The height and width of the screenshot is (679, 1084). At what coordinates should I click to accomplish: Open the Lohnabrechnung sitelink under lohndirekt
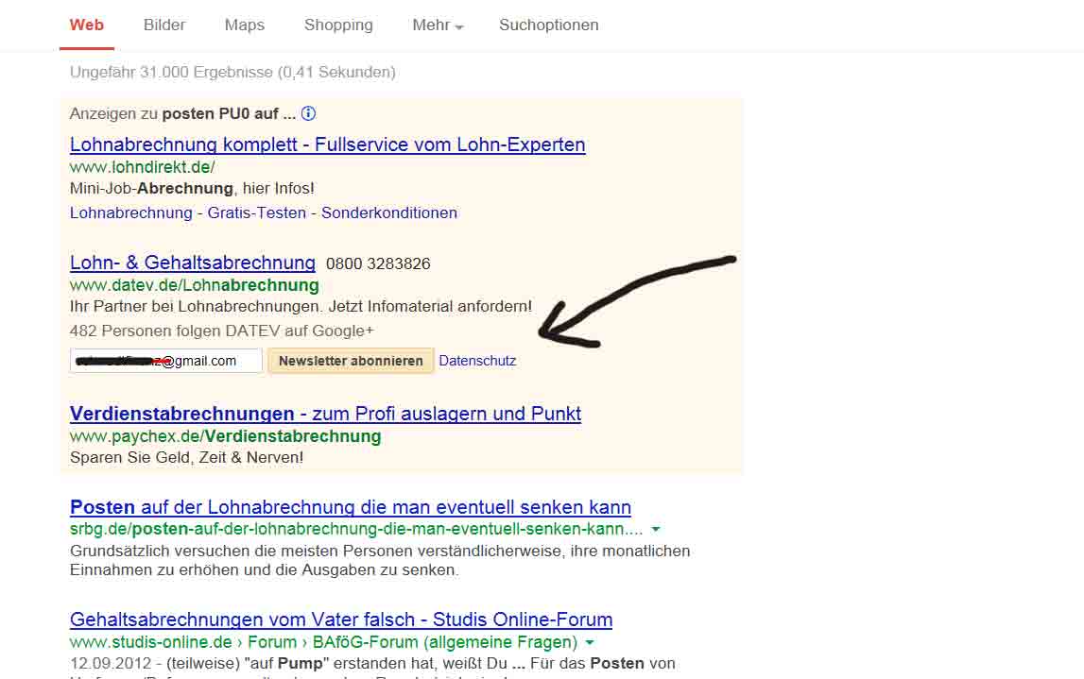click(131, 212)
